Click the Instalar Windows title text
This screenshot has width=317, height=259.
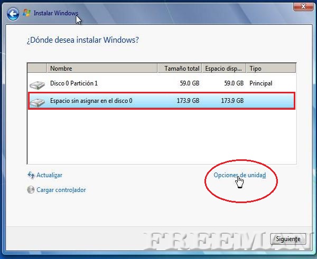(x=56, y=13)
